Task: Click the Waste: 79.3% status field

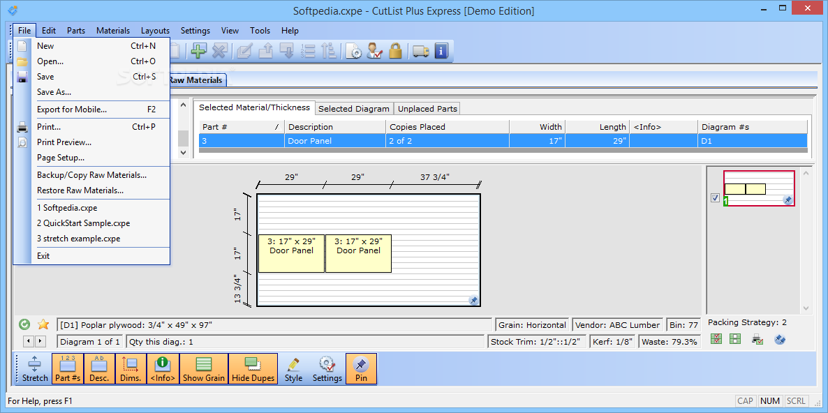Action: coord(670,342)
